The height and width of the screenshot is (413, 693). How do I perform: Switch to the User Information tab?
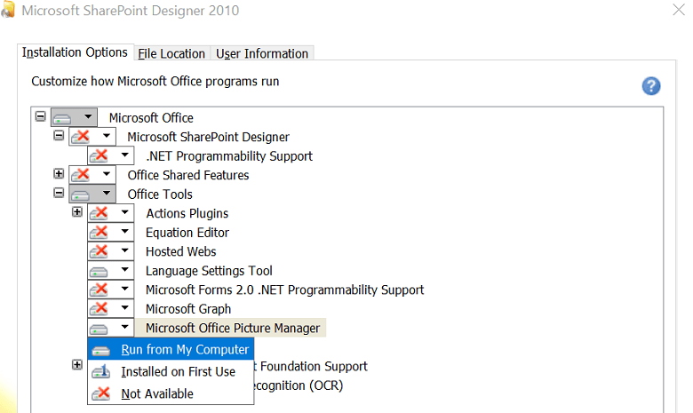(x=262, y=53)
